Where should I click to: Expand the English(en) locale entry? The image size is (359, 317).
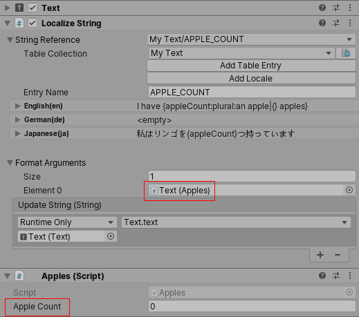click(x=17, y=106)
